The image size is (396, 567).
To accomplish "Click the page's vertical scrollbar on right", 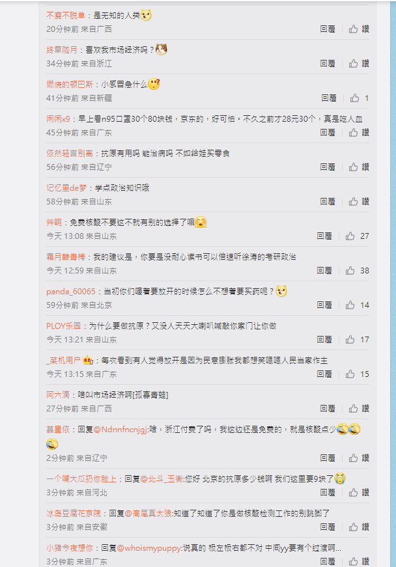I will tap(393, 284).
